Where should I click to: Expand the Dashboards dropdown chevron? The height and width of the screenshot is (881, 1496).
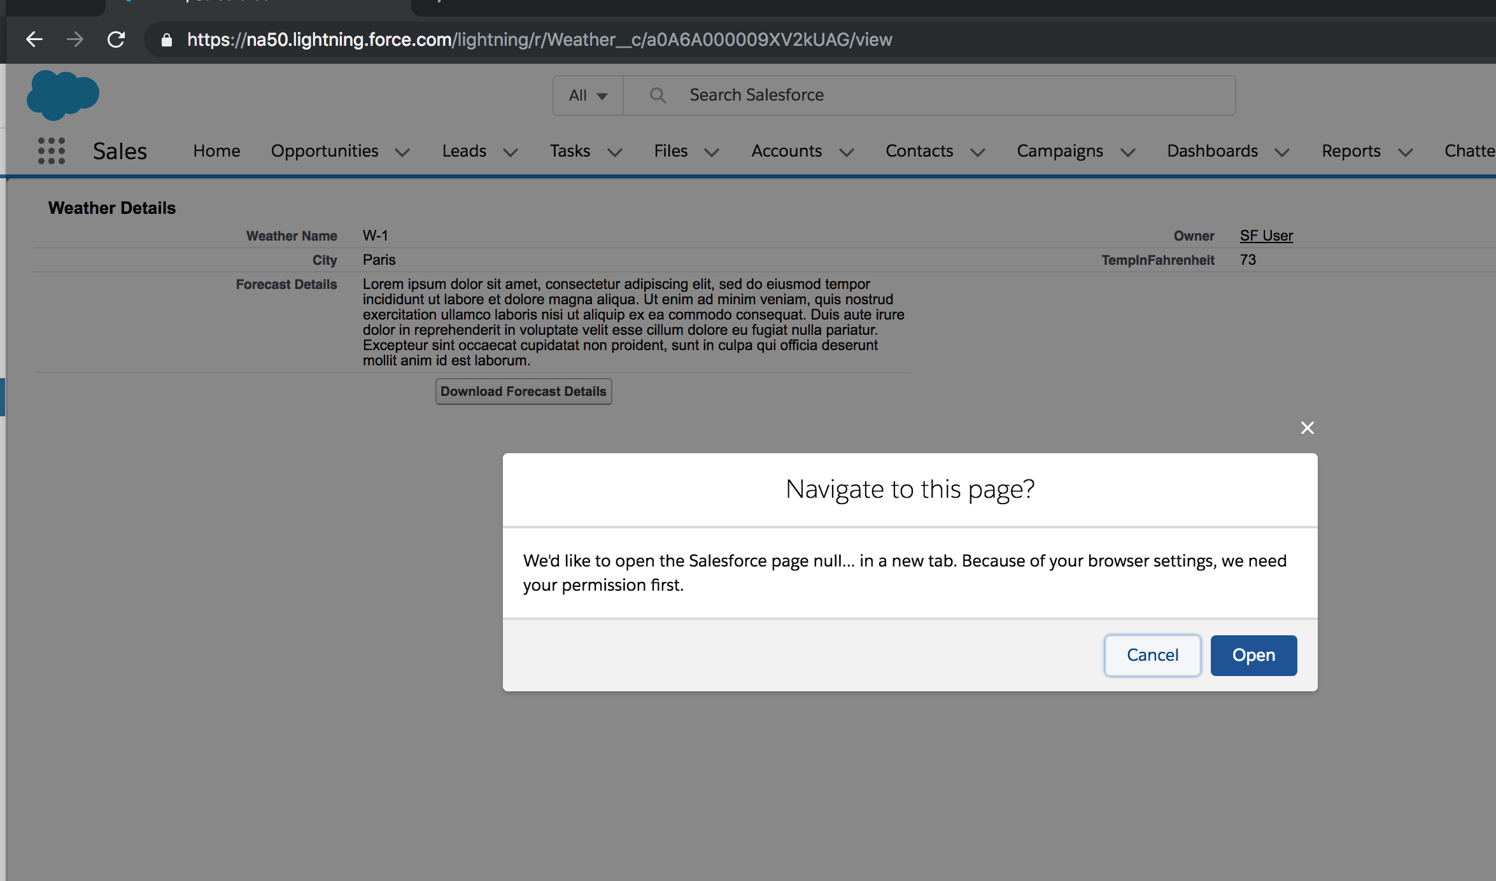1281,152
